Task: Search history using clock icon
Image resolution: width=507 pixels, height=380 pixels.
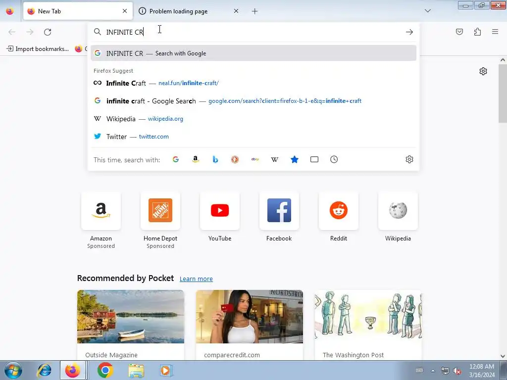Action: pos(334,159)
